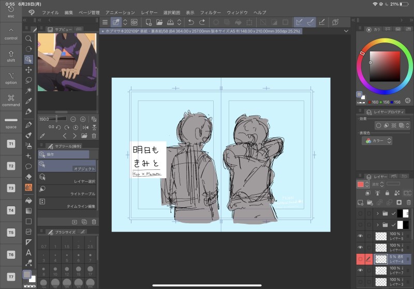Open the expression color カラー dropdown

(377, 141)
